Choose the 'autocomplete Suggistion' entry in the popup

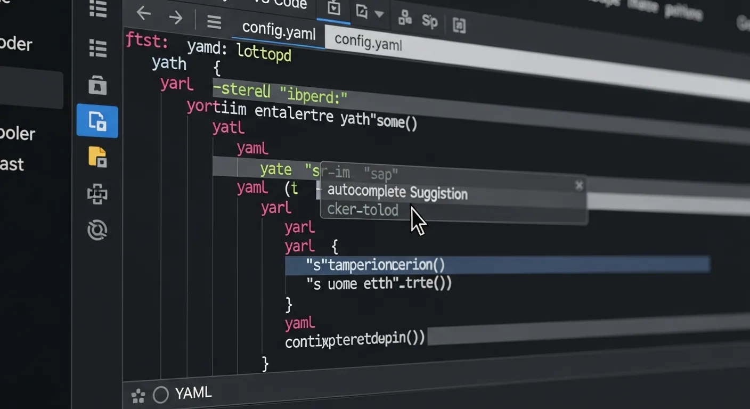pos(397,192)
